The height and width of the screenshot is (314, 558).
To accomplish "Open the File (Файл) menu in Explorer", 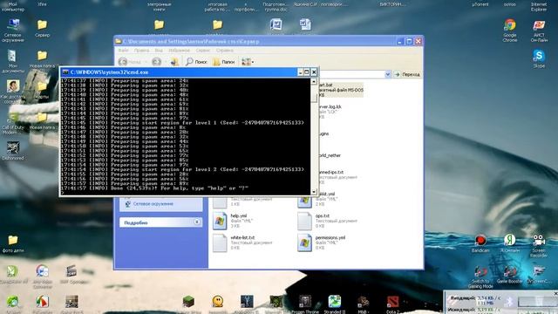I will [123, 51].
